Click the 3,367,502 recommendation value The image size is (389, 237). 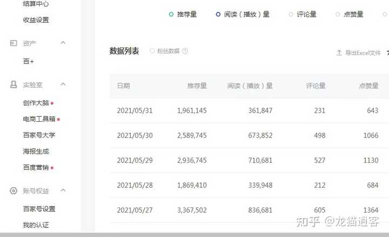pos(192,210)
